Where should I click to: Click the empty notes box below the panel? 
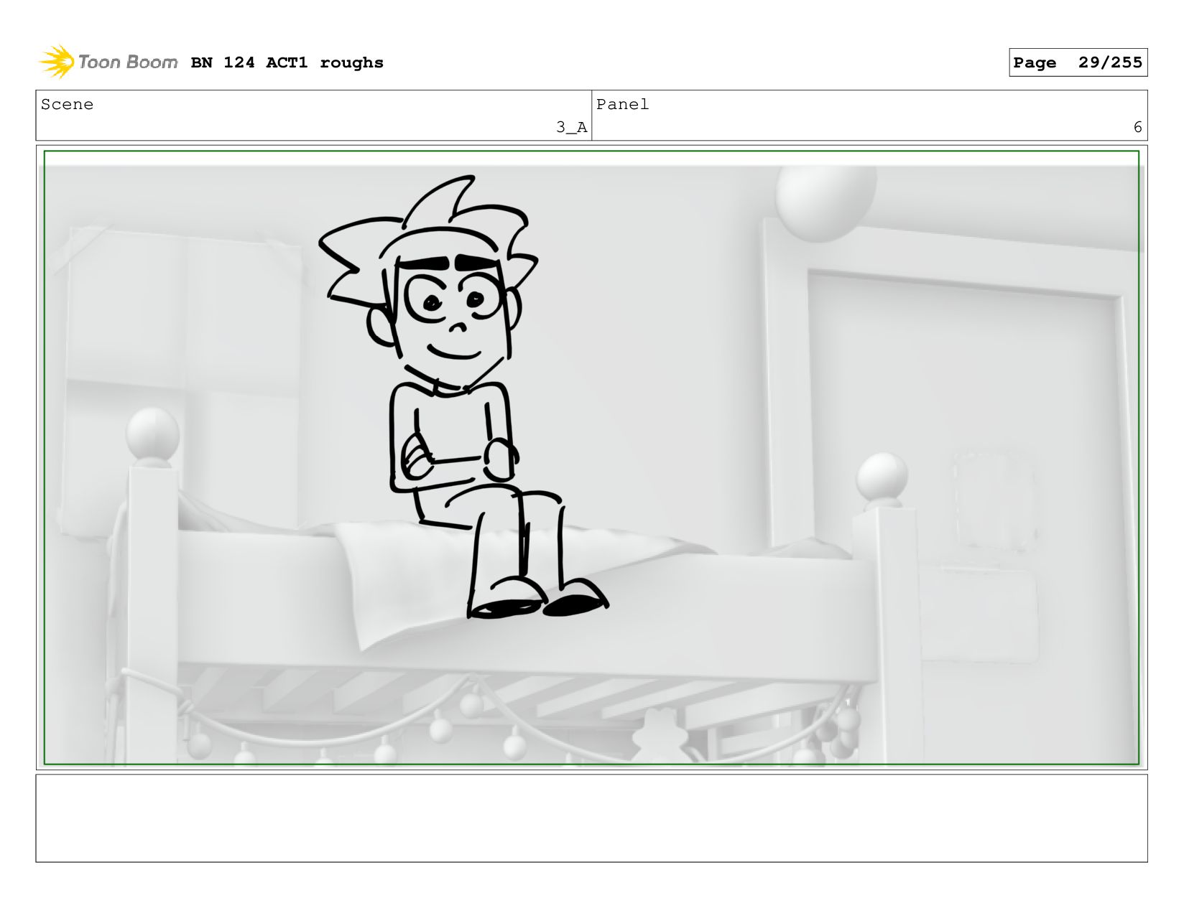point(591,818)
